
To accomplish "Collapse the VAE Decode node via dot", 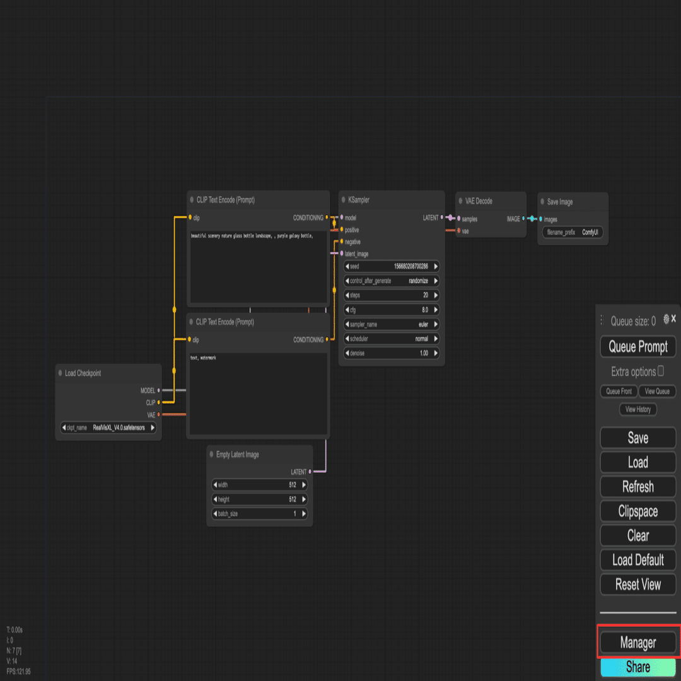I will point(460,201).
